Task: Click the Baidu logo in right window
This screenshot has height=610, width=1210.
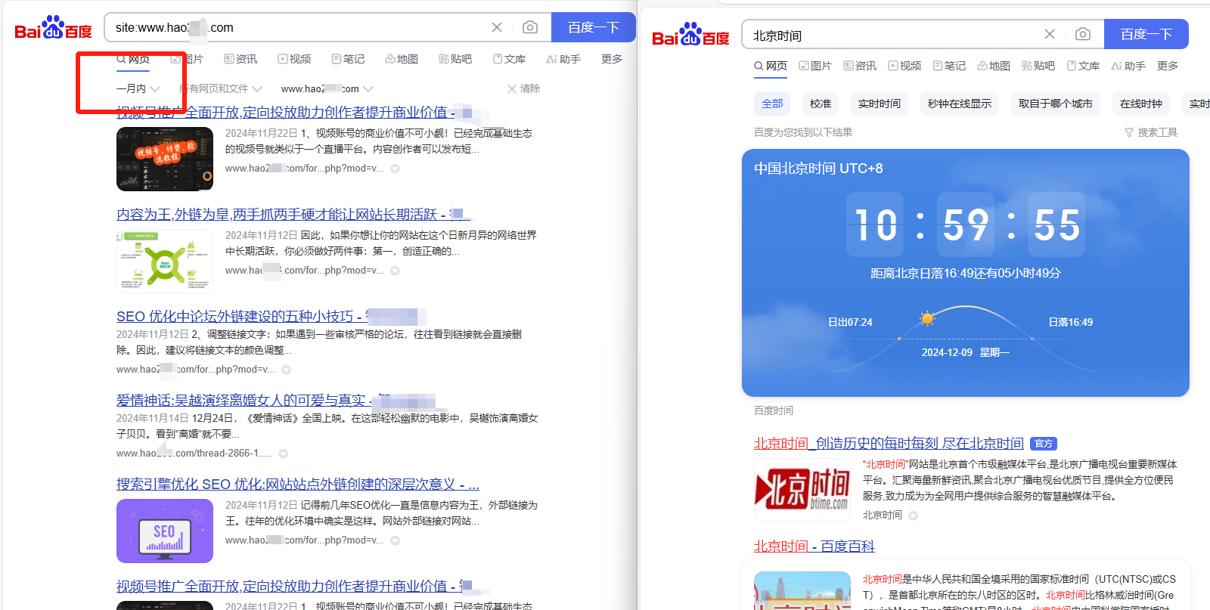Action: (x=690, y=35)
